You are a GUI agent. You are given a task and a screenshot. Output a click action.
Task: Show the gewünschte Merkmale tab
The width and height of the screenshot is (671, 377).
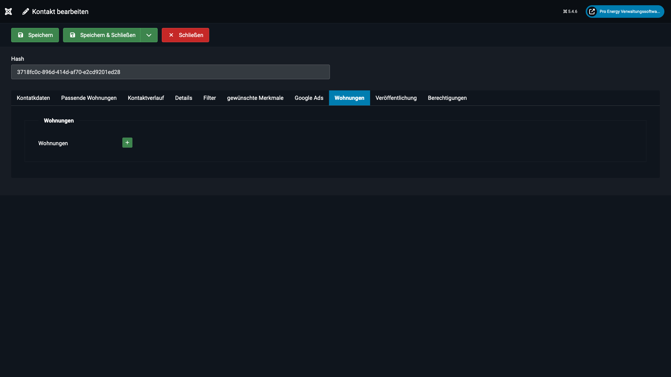click(255, 98)
